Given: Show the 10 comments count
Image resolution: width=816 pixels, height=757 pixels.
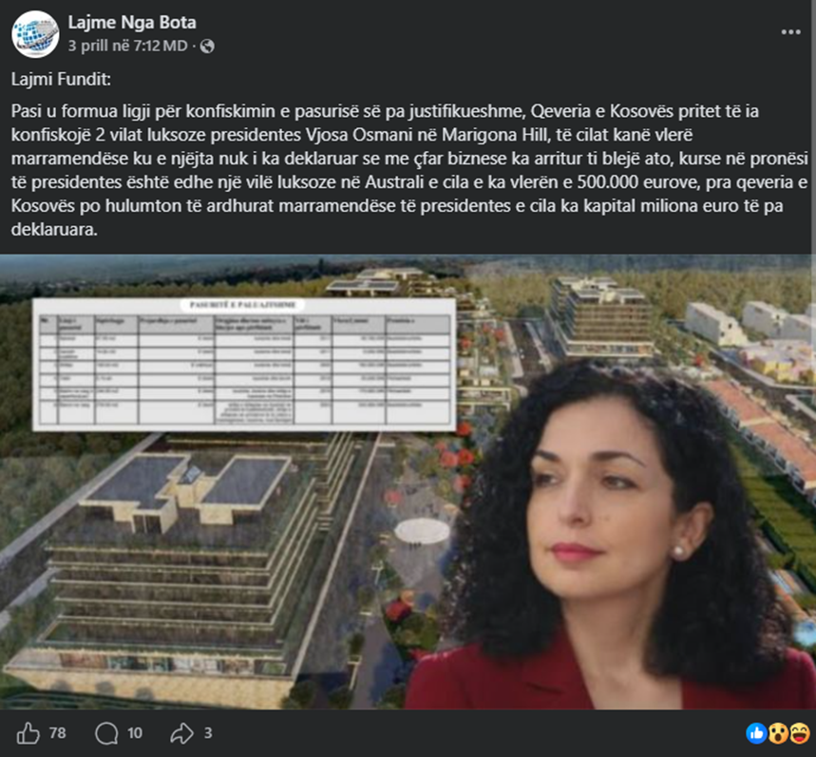Looking at the screenshot, I should (135, 733).
